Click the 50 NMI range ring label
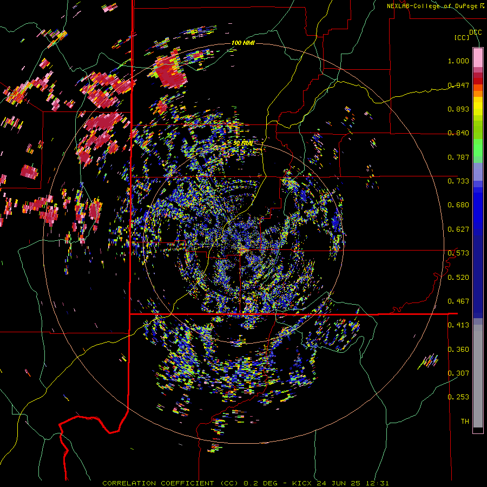This screenshot has width=487, height=487. click(243, 143)
